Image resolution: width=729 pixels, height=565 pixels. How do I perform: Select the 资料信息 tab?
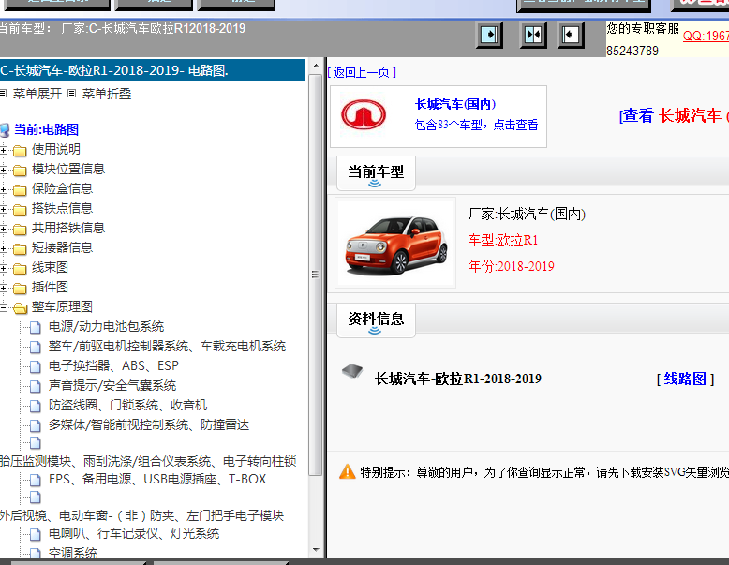[376, 320]
